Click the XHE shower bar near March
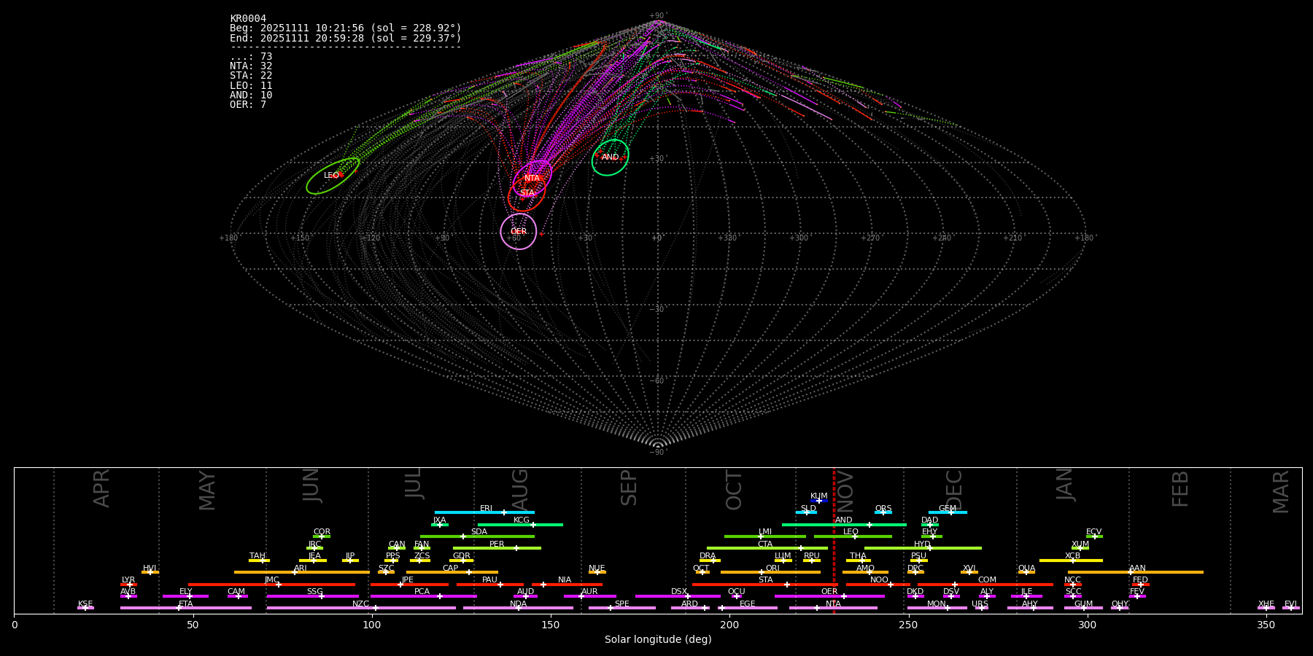Viewport: 1313px width, 656px height. (x=1266, y=608)
